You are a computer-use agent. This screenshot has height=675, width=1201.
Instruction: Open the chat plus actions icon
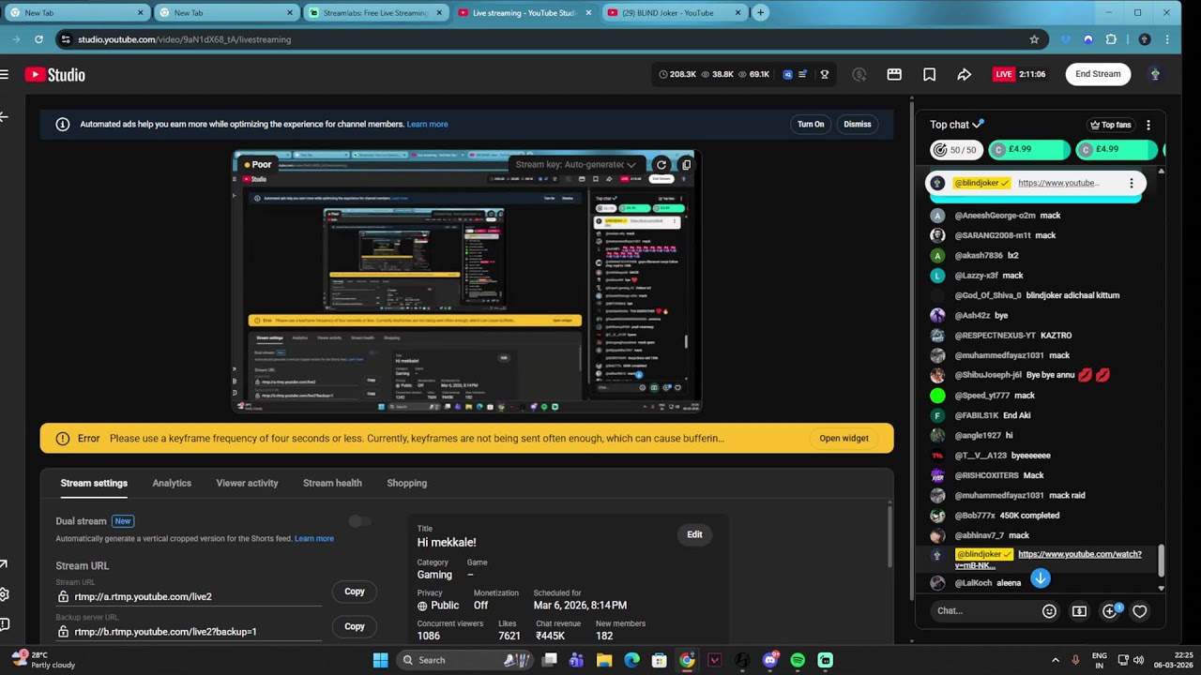[1110, 611]
